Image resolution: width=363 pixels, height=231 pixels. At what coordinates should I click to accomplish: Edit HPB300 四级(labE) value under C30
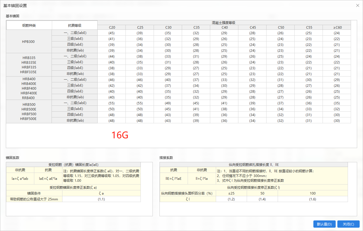168,45
